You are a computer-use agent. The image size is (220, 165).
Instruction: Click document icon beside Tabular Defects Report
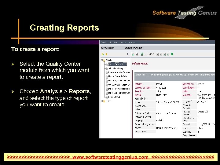point(107,68)
